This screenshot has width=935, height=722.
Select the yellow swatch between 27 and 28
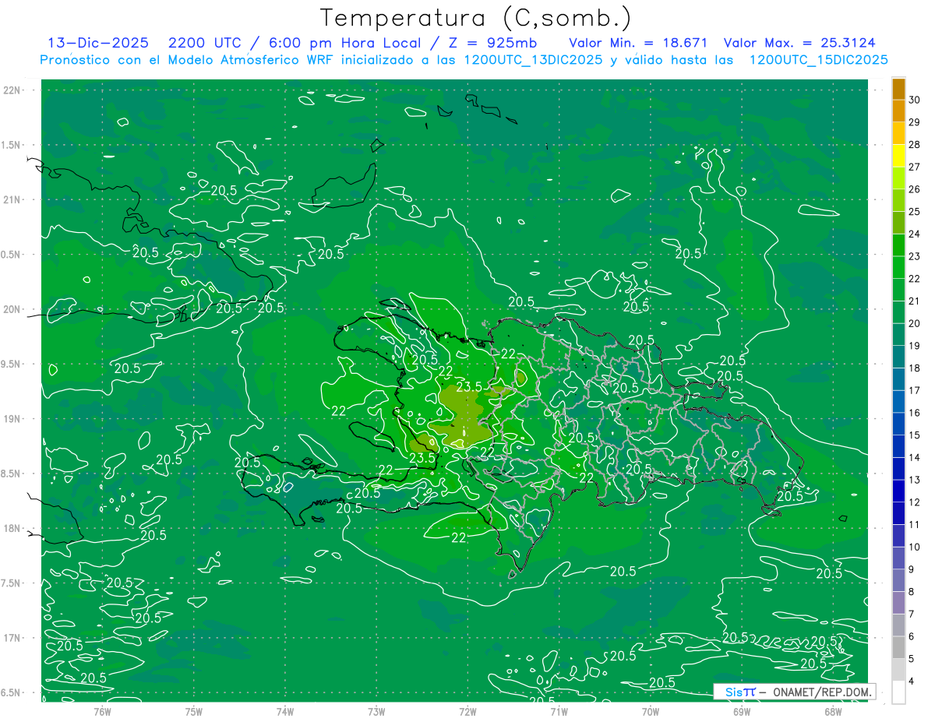(x=898, y=155)
